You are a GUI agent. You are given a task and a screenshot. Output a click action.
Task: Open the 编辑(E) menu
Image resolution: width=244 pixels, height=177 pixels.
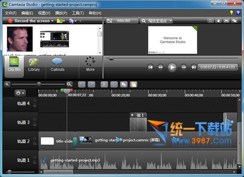click(27, 13)
